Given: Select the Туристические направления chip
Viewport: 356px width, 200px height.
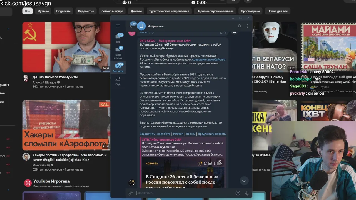Looking at the screenshot, I should 169,11.
